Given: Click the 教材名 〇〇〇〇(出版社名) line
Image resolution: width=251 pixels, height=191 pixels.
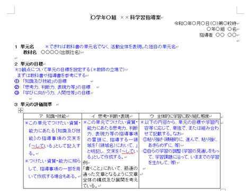Looking at the screenshot, I should 52,52.
